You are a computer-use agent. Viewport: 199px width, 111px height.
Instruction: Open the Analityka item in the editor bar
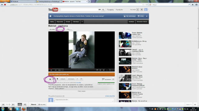[x=131, y=22]
